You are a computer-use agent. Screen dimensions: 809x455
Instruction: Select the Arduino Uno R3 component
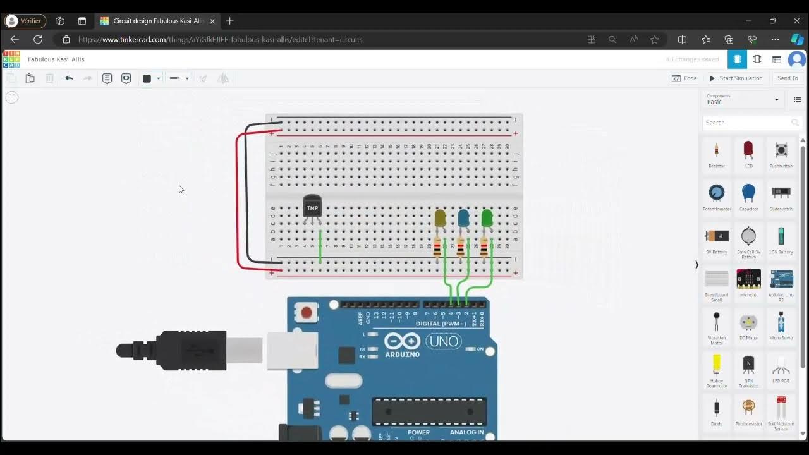[781, 284]
